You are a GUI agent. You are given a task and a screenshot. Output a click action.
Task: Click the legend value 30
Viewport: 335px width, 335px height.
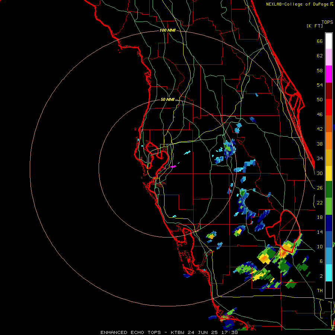pyautogui.click(x=320, y=173)
